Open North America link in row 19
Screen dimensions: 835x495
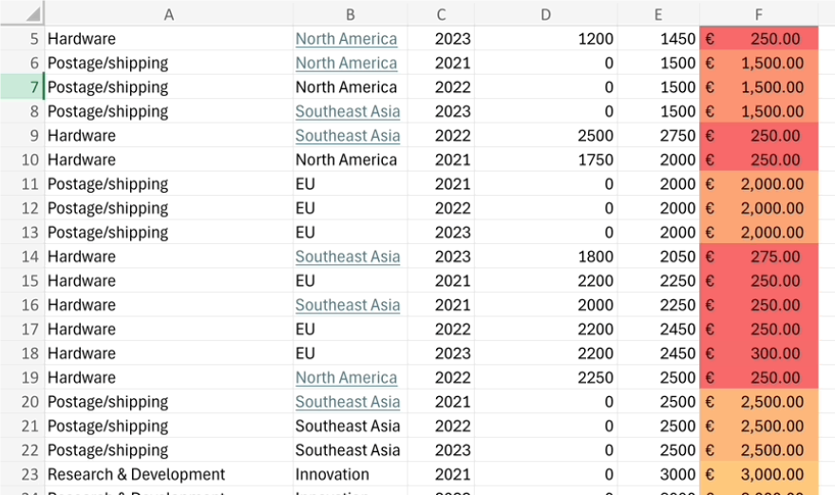[346, 377]
